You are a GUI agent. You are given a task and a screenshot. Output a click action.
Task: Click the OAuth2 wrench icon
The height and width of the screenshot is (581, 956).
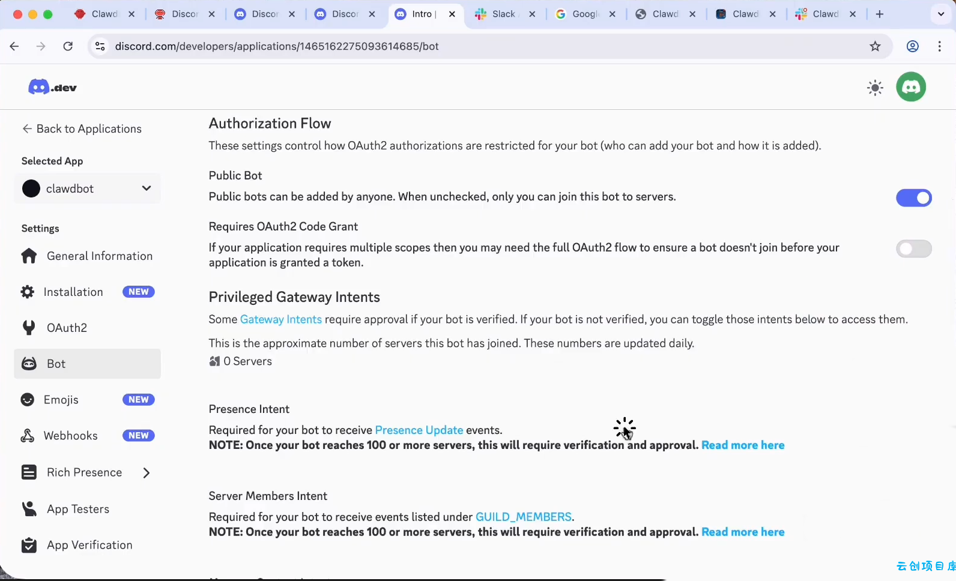(x=29, y=328)
